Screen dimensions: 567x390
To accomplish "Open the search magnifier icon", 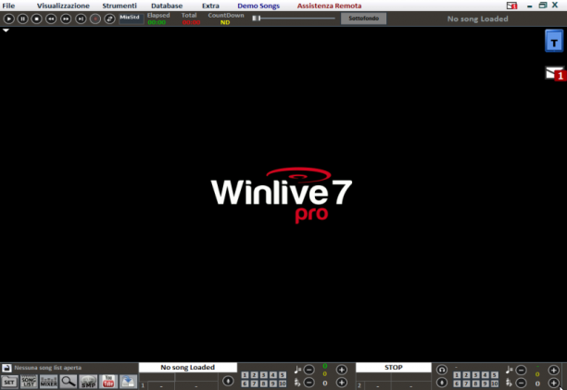I will pyautogui.click(x=69, y=382).
